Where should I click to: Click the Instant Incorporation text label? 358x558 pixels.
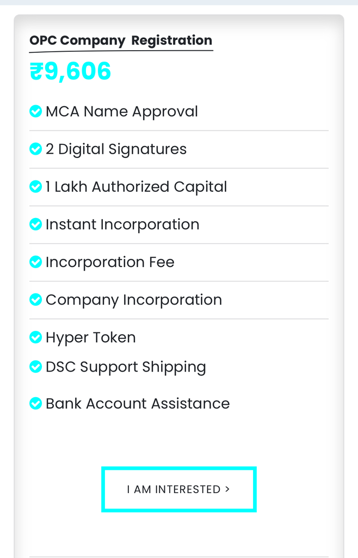click(122, 224)
